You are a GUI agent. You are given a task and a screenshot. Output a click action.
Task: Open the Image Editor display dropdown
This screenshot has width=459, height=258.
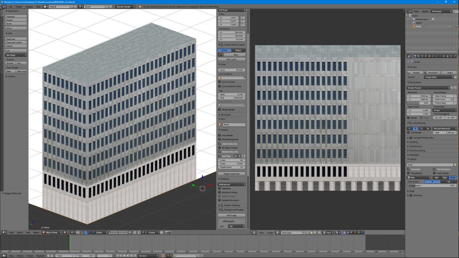click(x=438, y=77)
